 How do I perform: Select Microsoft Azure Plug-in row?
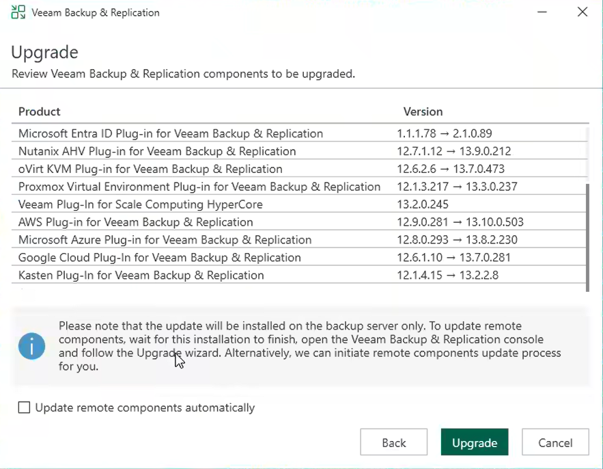pyautogui.click(x=165, y=240)
